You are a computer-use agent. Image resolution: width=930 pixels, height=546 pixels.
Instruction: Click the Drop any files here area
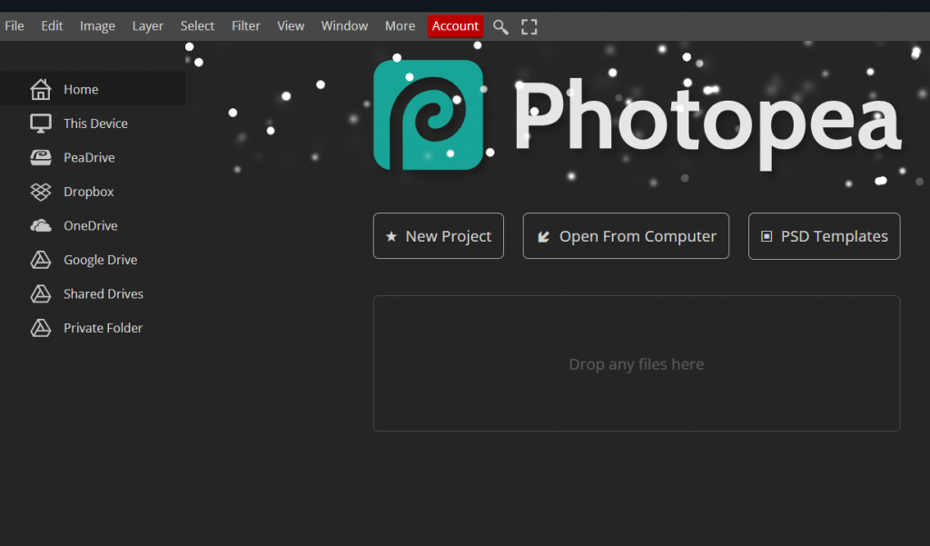click(x=636, y=363)
